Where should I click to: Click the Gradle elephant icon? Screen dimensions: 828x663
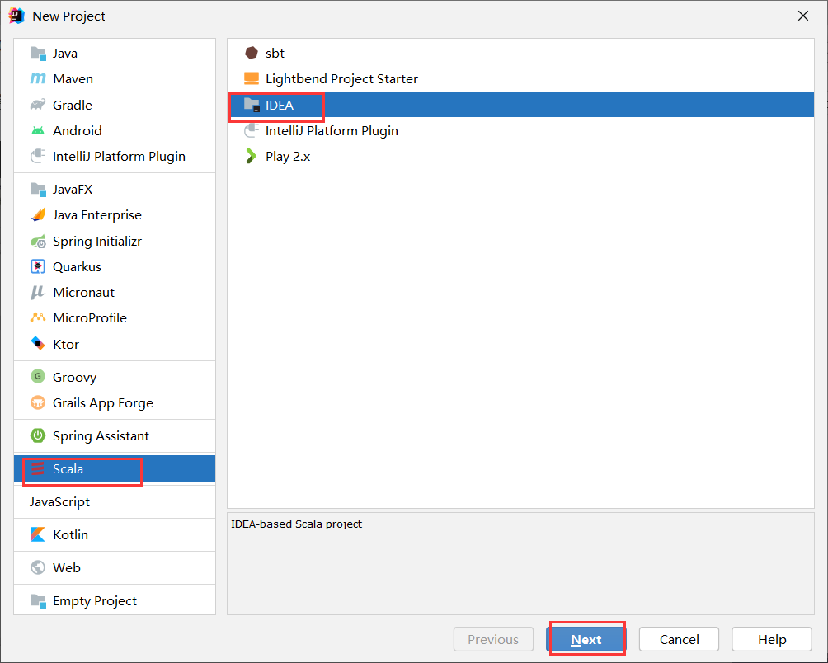coord(38,105)
